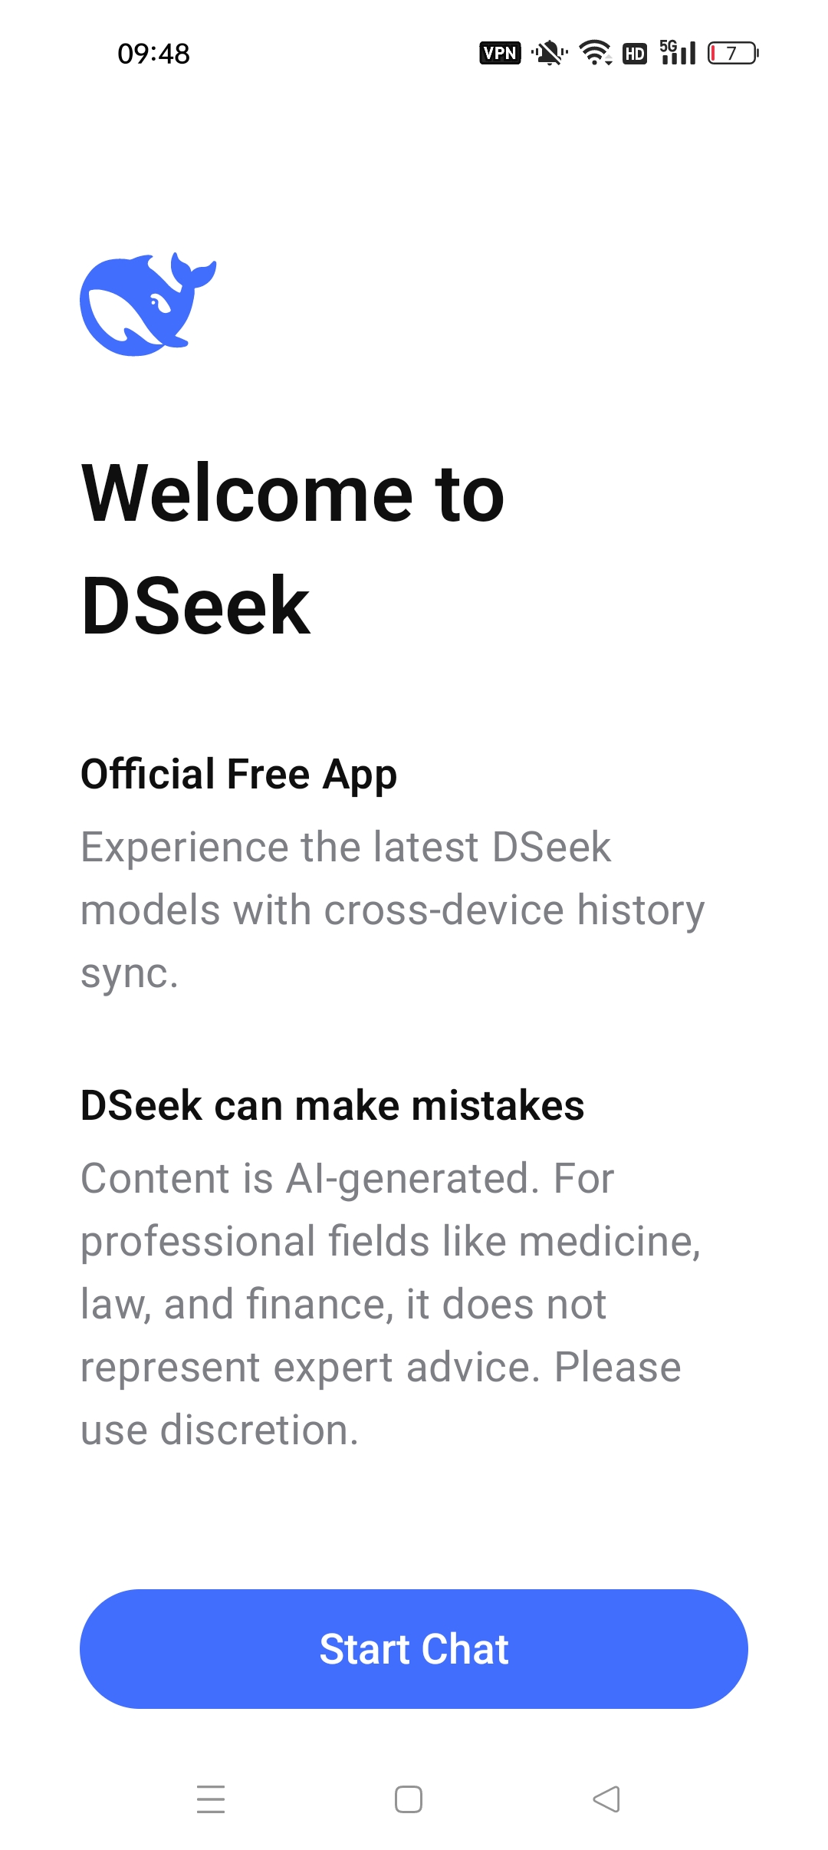Tap the 09:48 clock in status bar

pyautogui.click(x=153, y=54)
